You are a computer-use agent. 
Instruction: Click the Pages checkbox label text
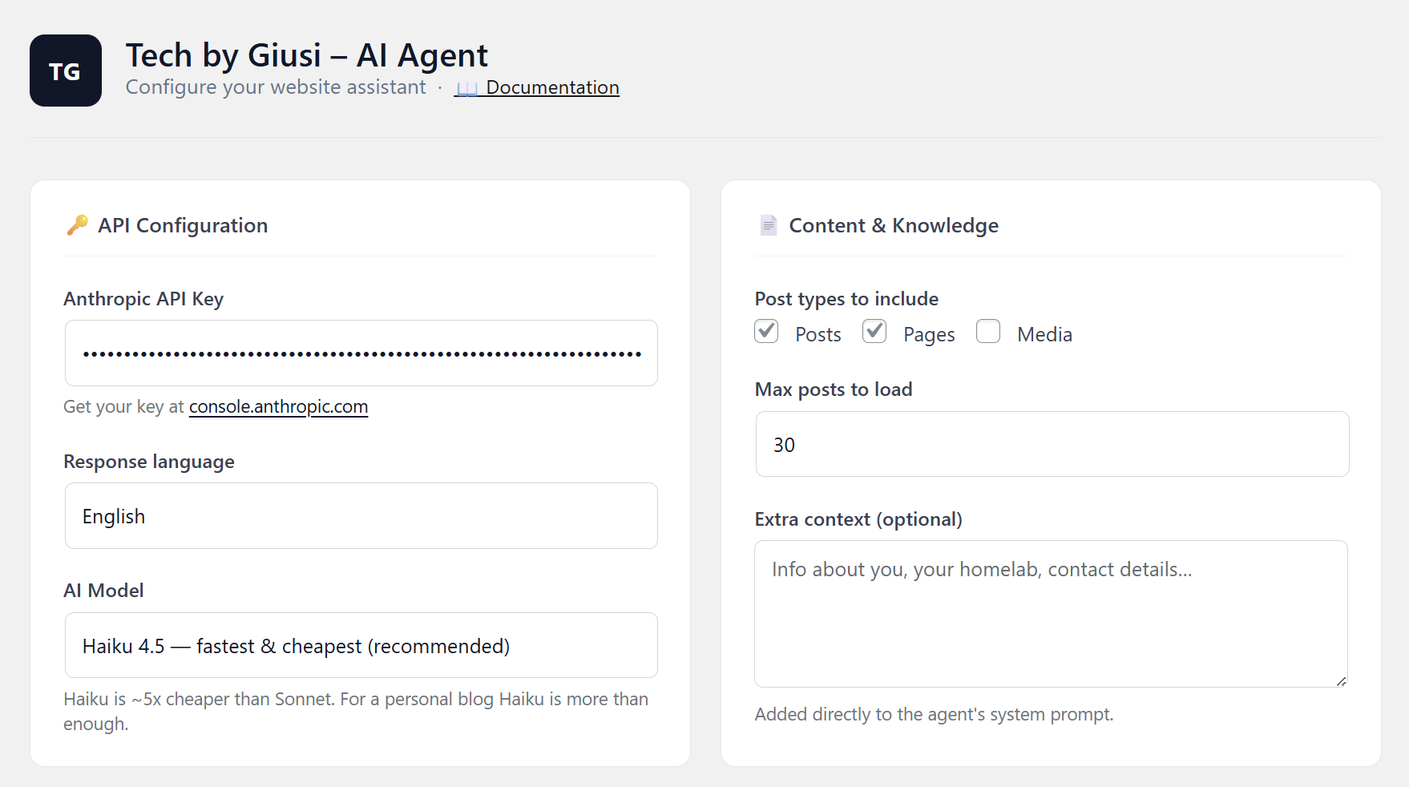[x=929, y=334]
